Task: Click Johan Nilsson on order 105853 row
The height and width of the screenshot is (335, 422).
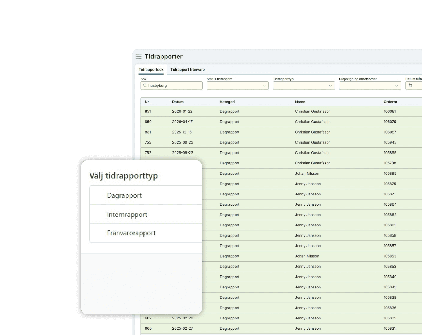Action: tap(307, 256)
